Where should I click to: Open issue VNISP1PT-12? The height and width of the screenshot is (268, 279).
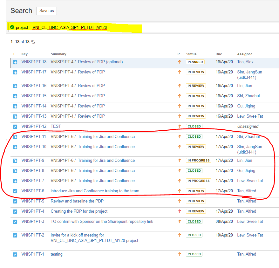coord(34,126)
